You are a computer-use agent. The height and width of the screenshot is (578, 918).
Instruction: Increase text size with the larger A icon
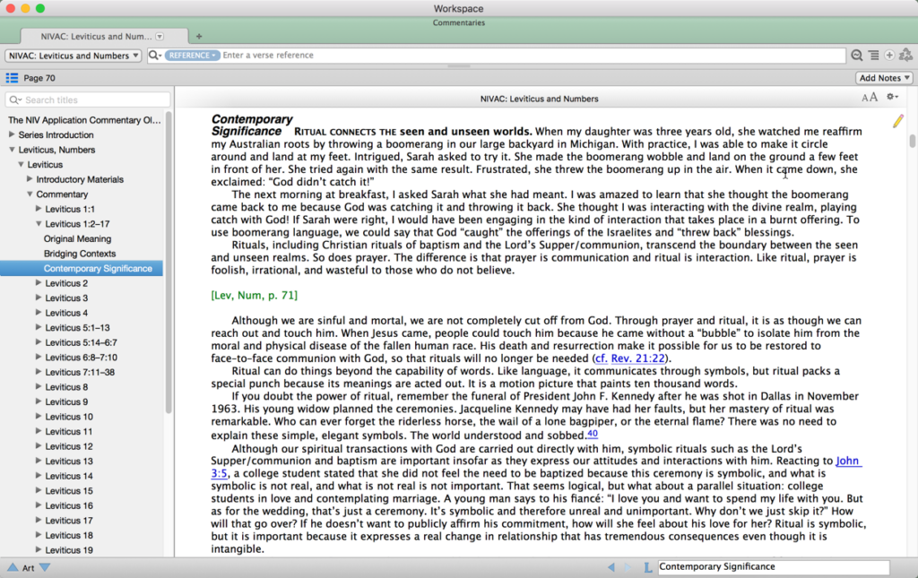872,97
